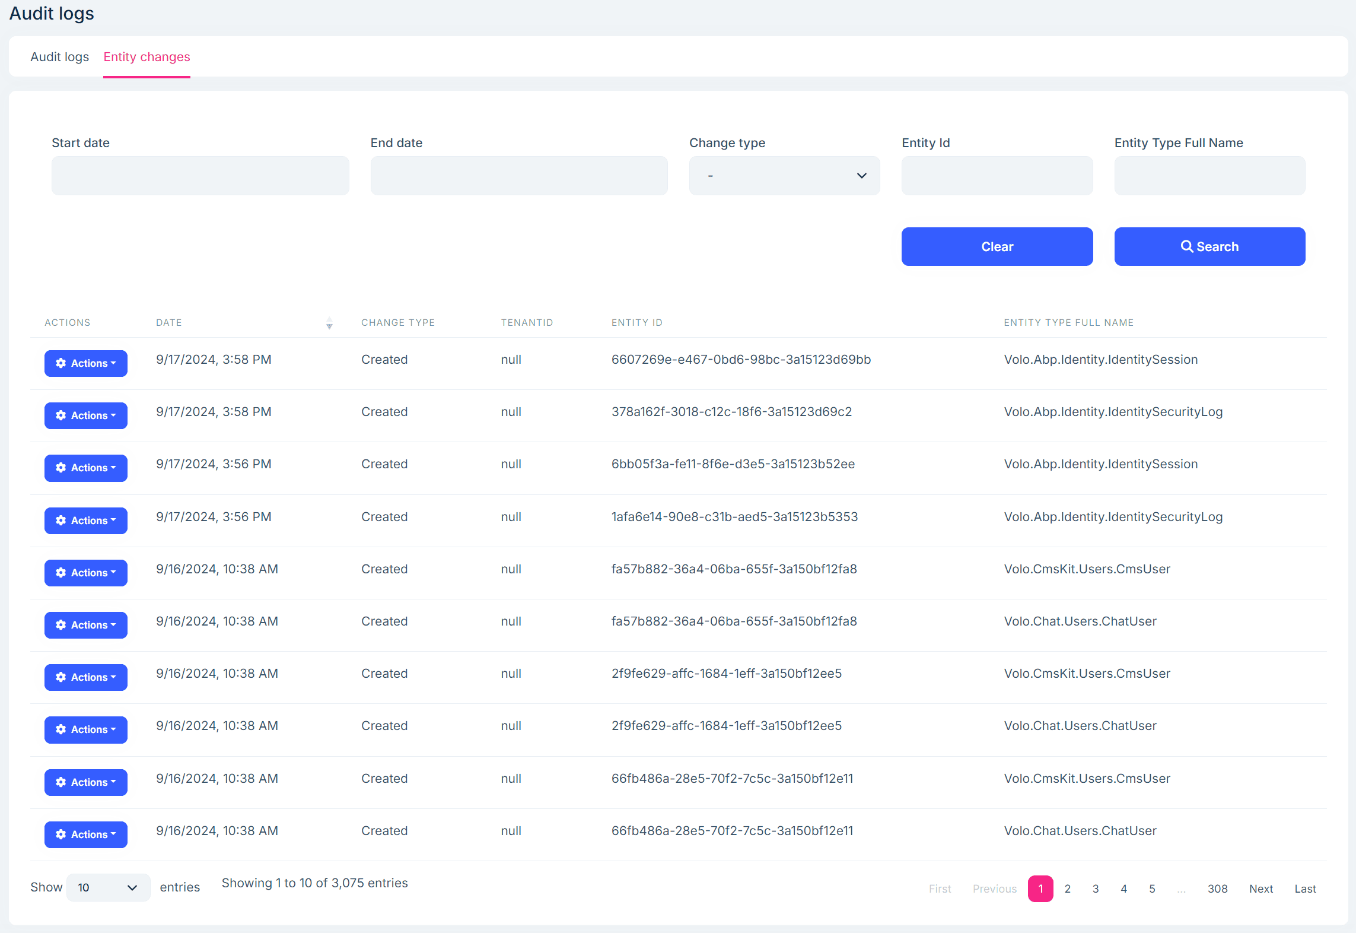
Task: Expand Actions menu on the CmsUser entry
Action: pyautogui.click(x=85, y=573)
